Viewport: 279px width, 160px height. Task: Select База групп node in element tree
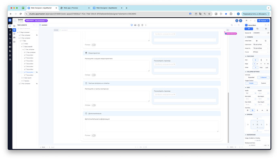pyautogui.click(x=28, y=78)
